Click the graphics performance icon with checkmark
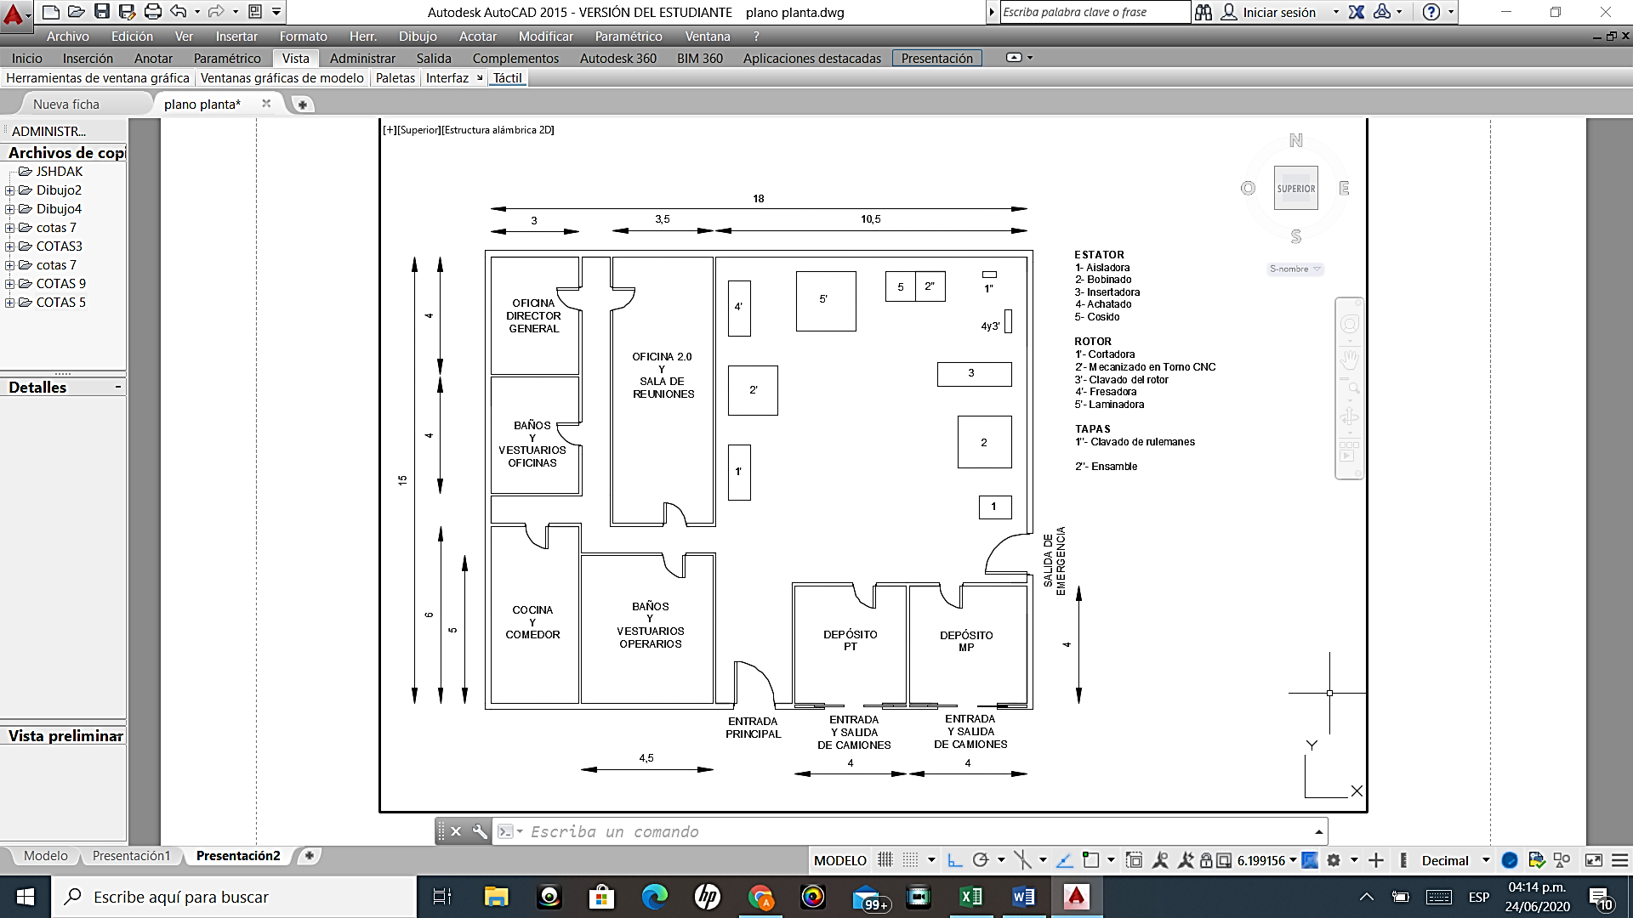The image size is (1633, 918). click(x=1536, y=860)
